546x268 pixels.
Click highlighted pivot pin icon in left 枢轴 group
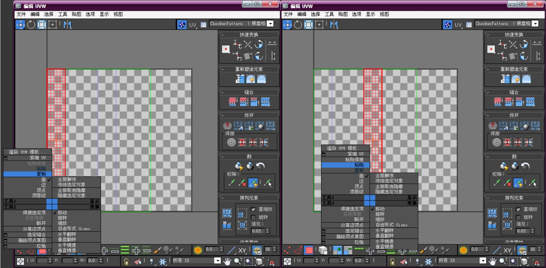pos(253,183)
